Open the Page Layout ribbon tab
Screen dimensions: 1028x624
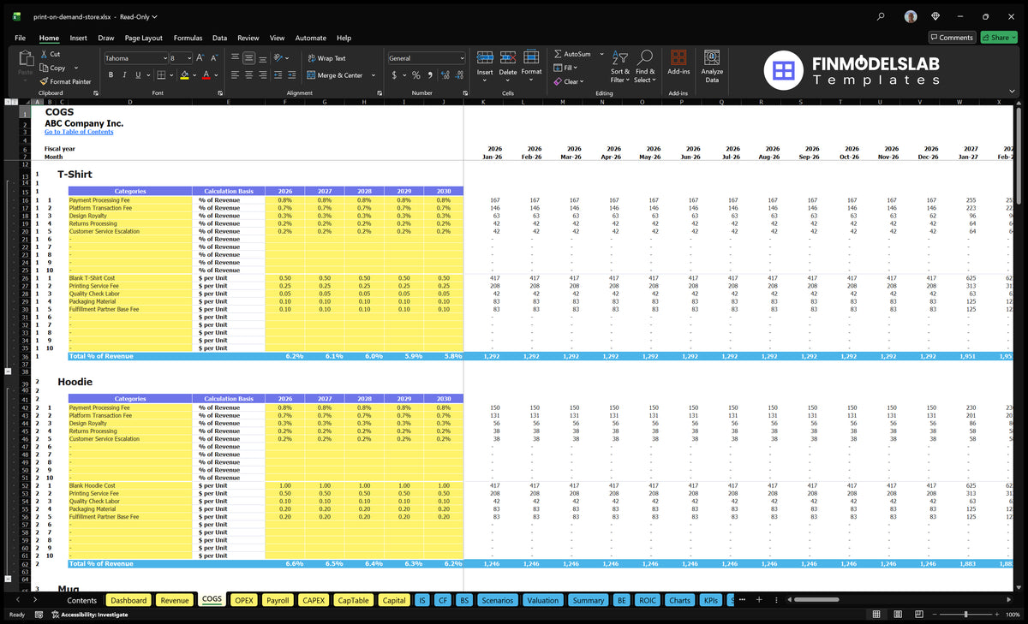(143, 38)
